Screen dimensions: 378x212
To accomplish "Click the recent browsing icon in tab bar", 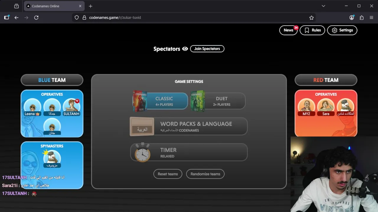I will [x=17, y=6].
